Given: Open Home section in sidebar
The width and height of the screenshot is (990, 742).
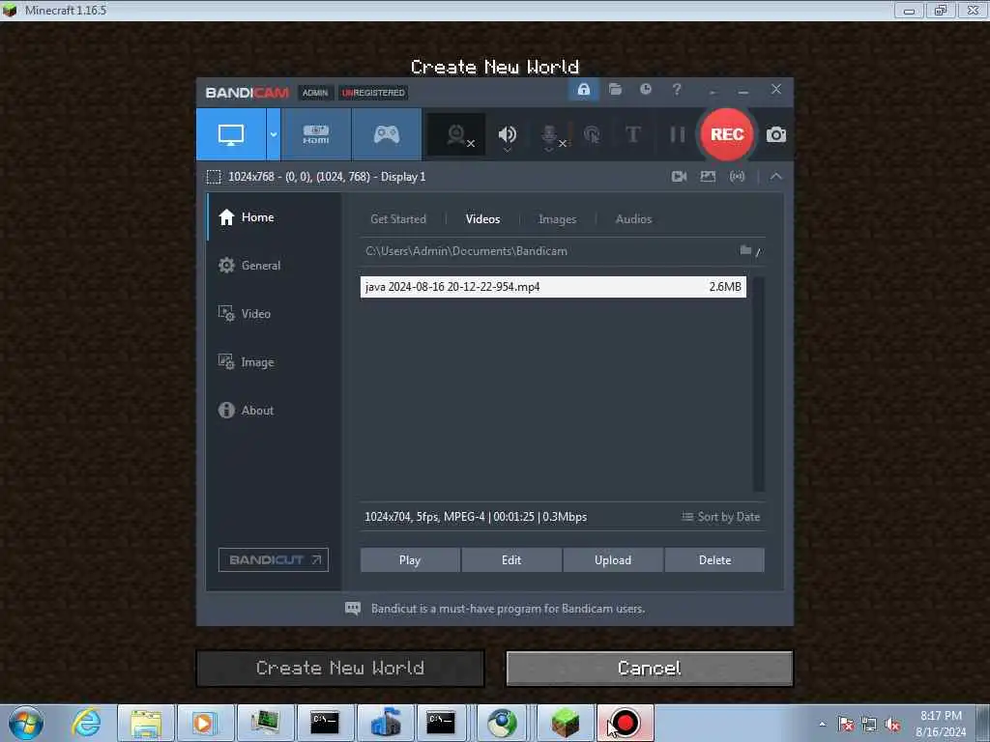Looking at the screenshot, I should click(274, 217).
